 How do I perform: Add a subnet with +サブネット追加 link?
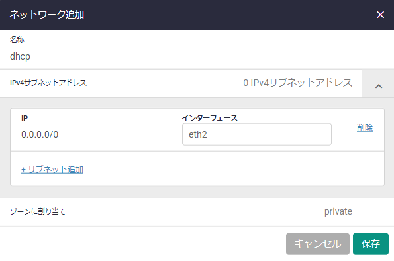(52, 169)
